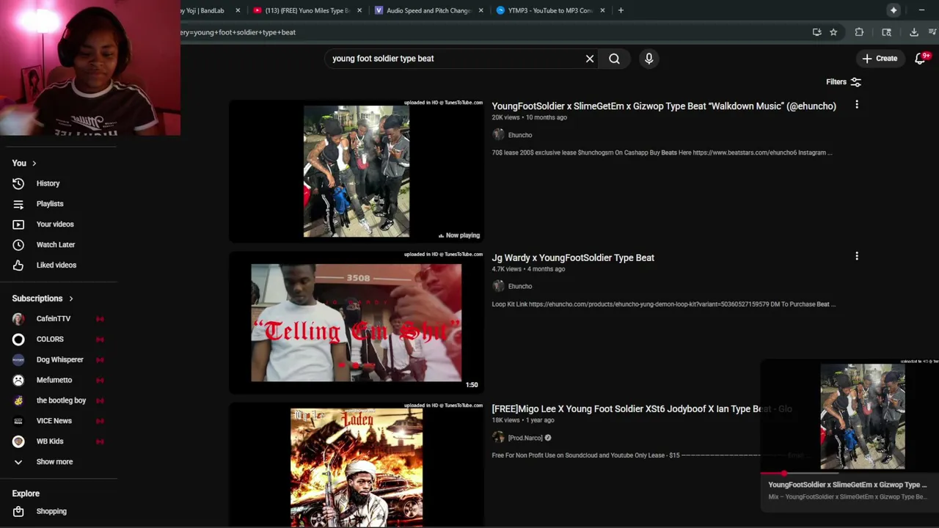This screenshot has width=939, height=528.
Task: Open the History page icon
Action: coord(18,183)
